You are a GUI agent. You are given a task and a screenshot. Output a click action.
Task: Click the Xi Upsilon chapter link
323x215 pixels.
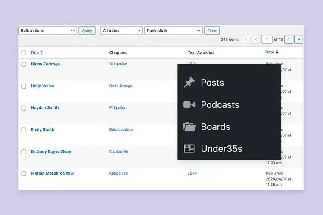[118, 64]
